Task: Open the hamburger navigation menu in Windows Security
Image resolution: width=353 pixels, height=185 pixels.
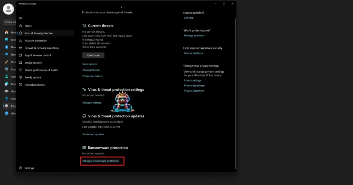Action: (20, 18)
